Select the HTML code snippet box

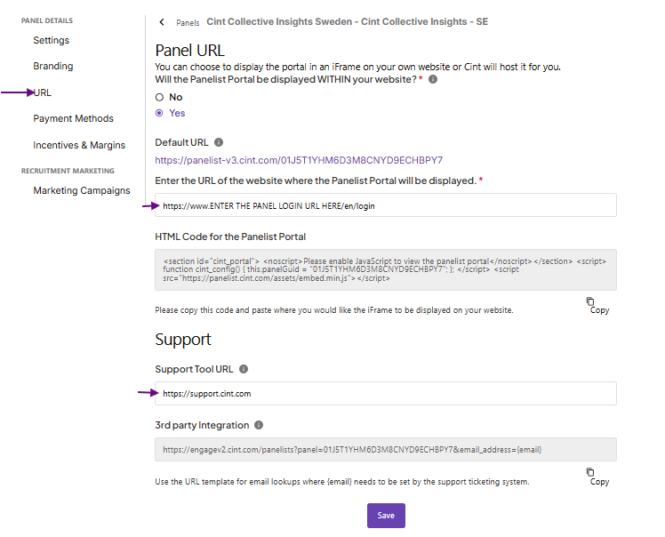point(386,269)
